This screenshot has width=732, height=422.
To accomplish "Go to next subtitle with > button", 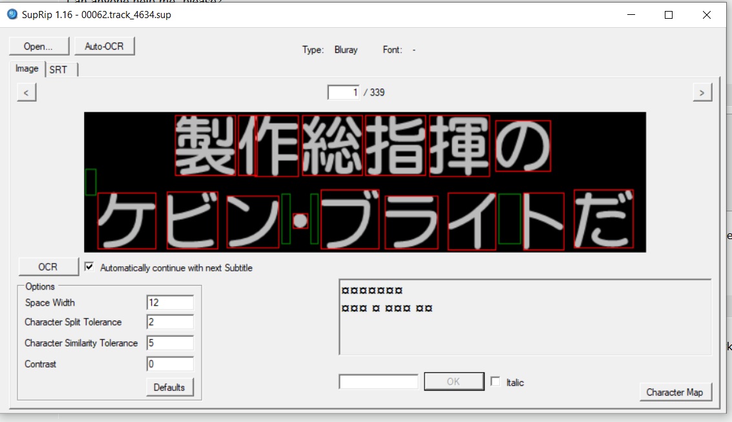I will (x=702, y=92).
